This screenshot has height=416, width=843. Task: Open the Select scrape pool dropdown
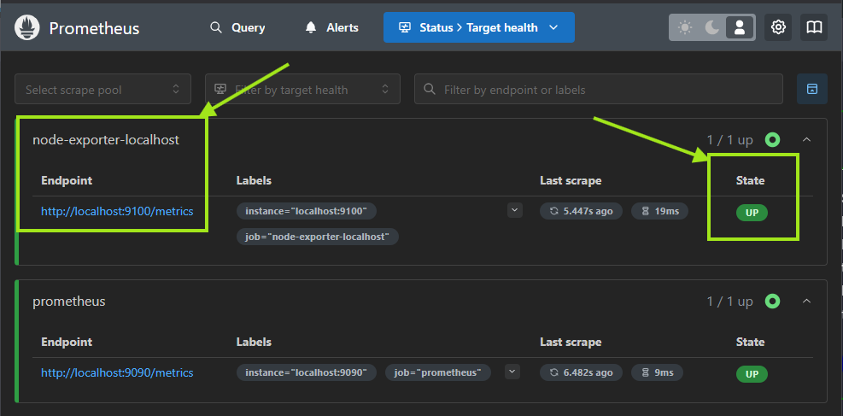point(102,89)
